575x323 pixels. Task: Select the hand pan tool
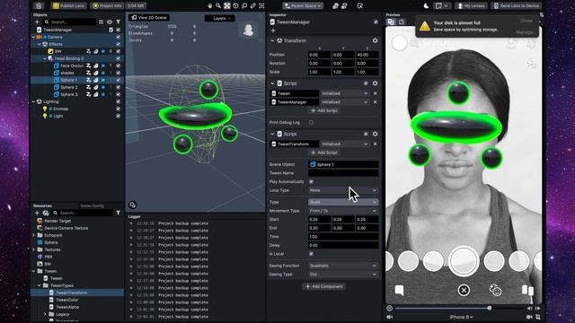209,5
